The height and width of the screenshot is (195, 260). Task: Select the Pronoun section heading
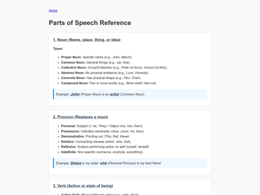(x=80, y=117)
